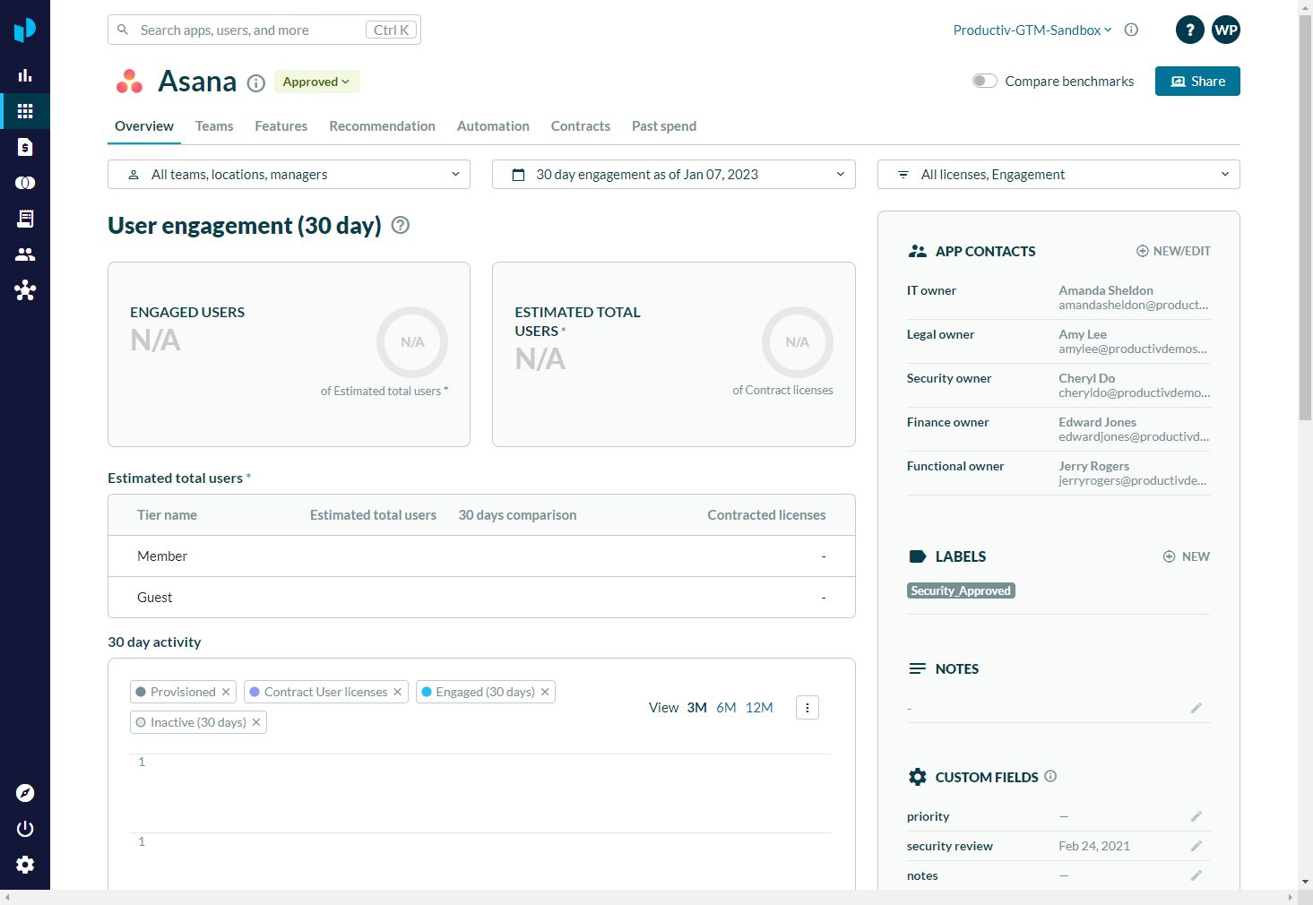
Task: Click the bar chart dashboard sidebar icon
Action: coord(25,75)
